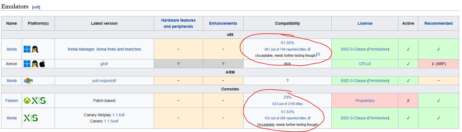Viewport: 462px width, 132px height.
Task: Click the Fission emulator name link
Action: click(12, 101)
